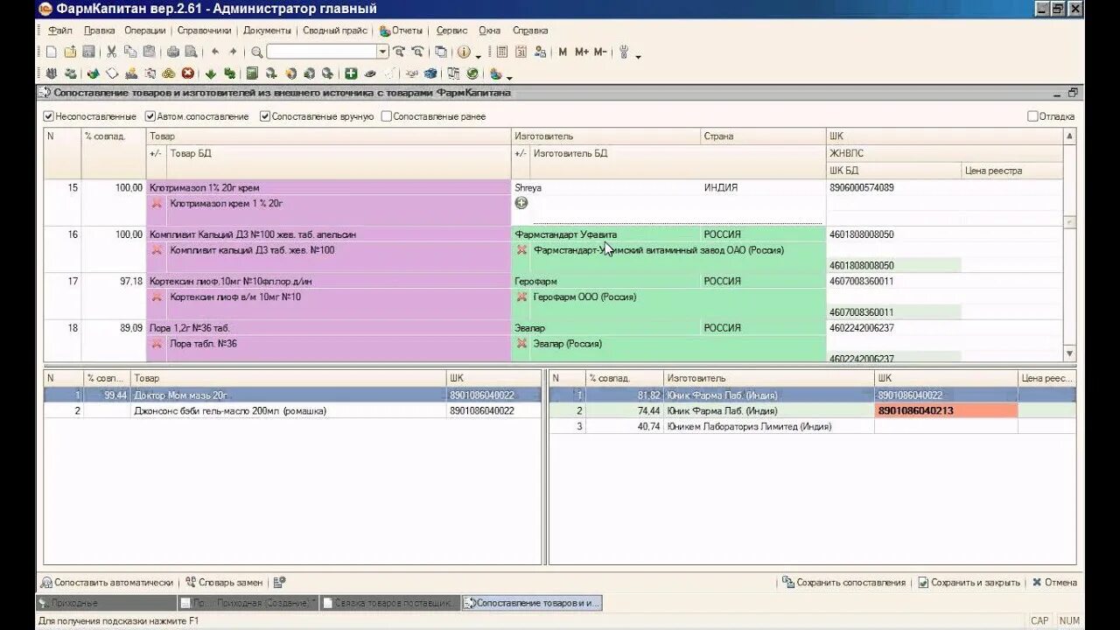Switch to the Приходные window tab
This screenshot has width=1120, height=630.
[x=105, y=603]
